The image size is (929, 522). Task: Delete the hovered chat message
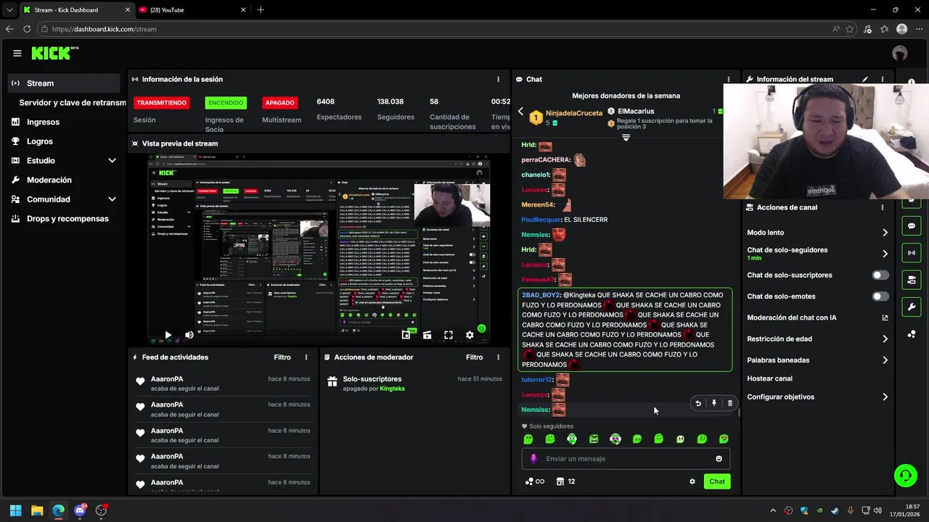click(x=730, y=403)
